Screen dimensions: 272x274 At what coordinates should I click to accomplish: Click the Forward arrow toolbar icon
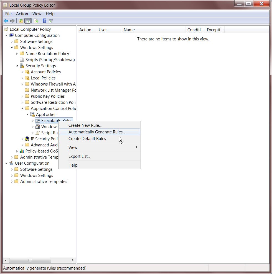click(x=12, y=21)
